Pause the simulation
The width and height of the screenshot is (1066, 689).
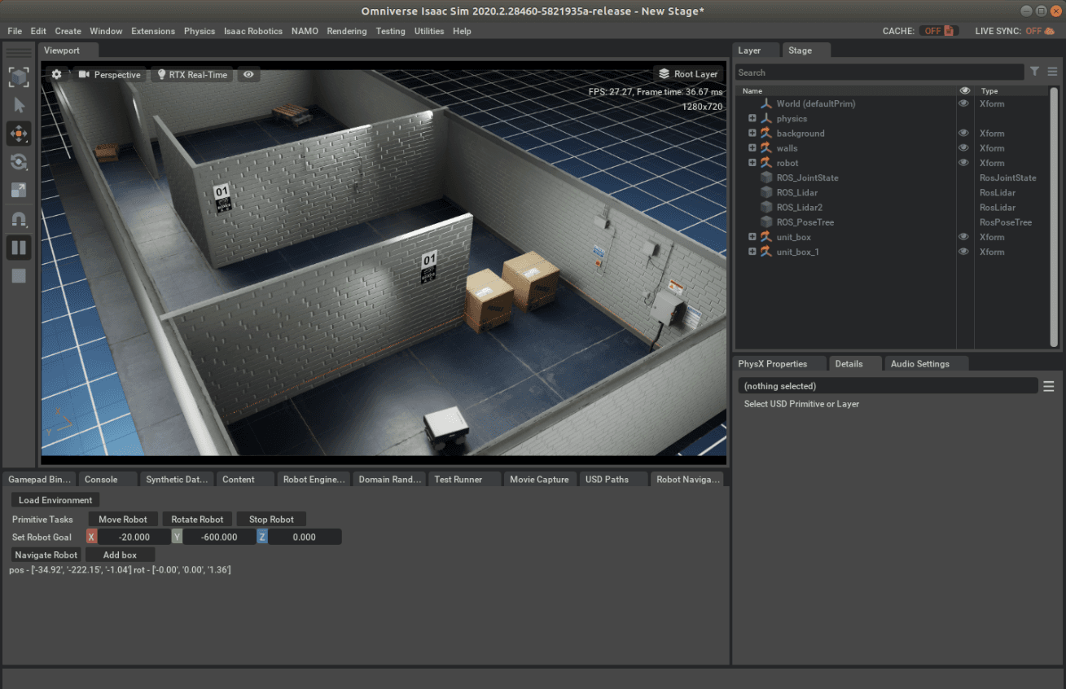click(x=19, y=248)
